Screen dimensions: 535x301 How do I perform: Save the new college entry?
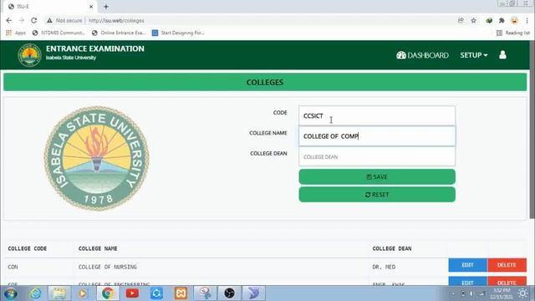coord(377,176)
